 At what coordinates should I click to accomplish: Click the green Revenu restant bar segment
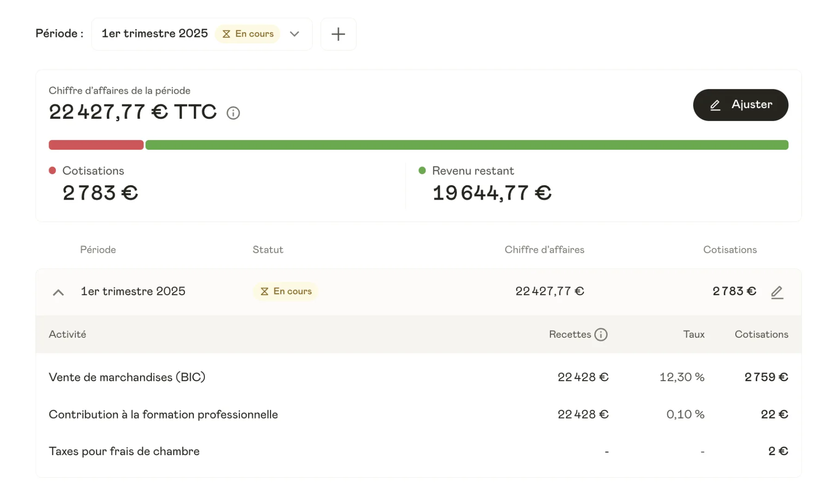coord(466,145)
